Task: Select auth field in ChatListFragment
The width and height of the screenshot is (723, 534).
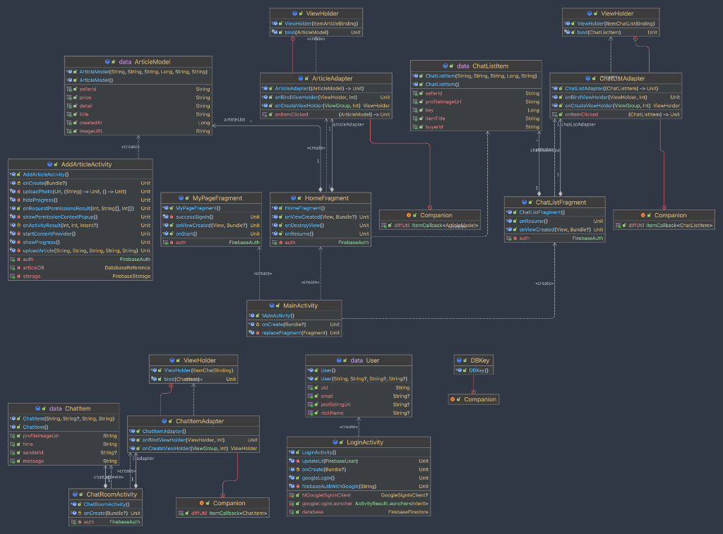Action: (x=555, y=238)
